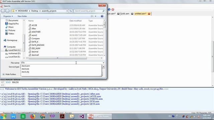Image resolution: width=214 pixels, height=120 pixels.
Task: Click MOHAMED in the address breadcrumb
Action: (23, 11)
